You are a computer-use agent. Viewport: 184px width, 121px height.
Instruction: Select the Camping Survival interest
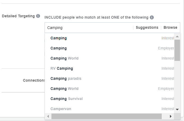[67, 99]
